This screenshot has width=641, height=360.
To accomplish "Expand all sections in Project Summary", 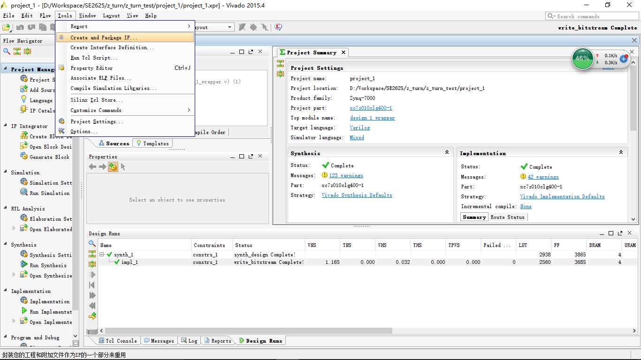I will tap(280, 74).
